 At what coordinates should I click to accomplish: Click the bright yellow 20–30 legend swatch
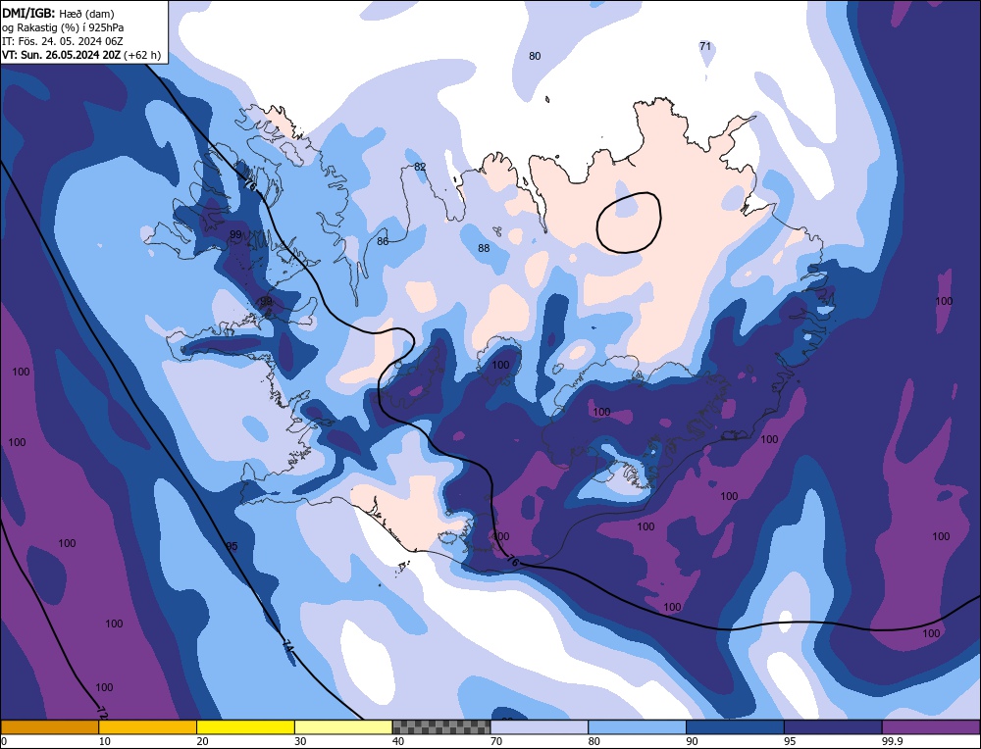245,726
